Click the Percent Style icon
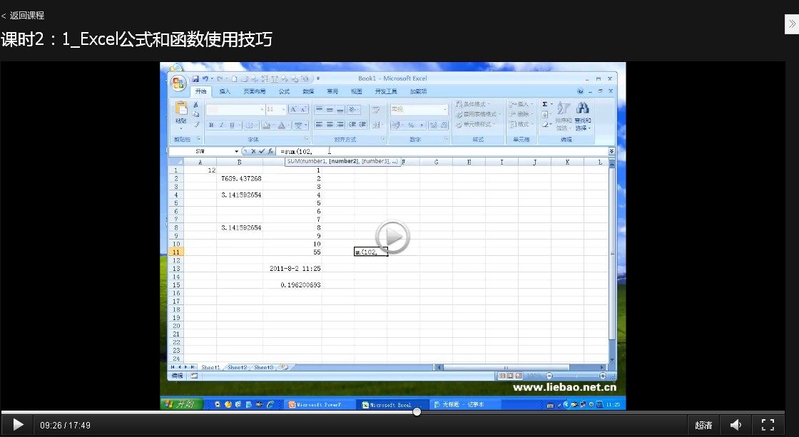Image resolution: width=799 pixels, height=437 pixels. (411, 125)
